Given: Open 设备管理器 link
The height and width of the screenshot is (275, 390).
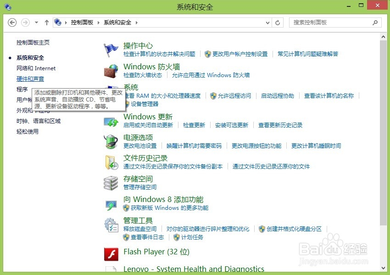Looking at the screenshot, I should pyautogui.click(x=145, y=104).
